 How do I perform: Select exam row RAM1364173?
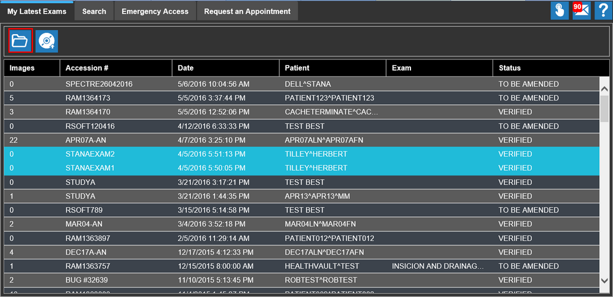tap(88, 98)
